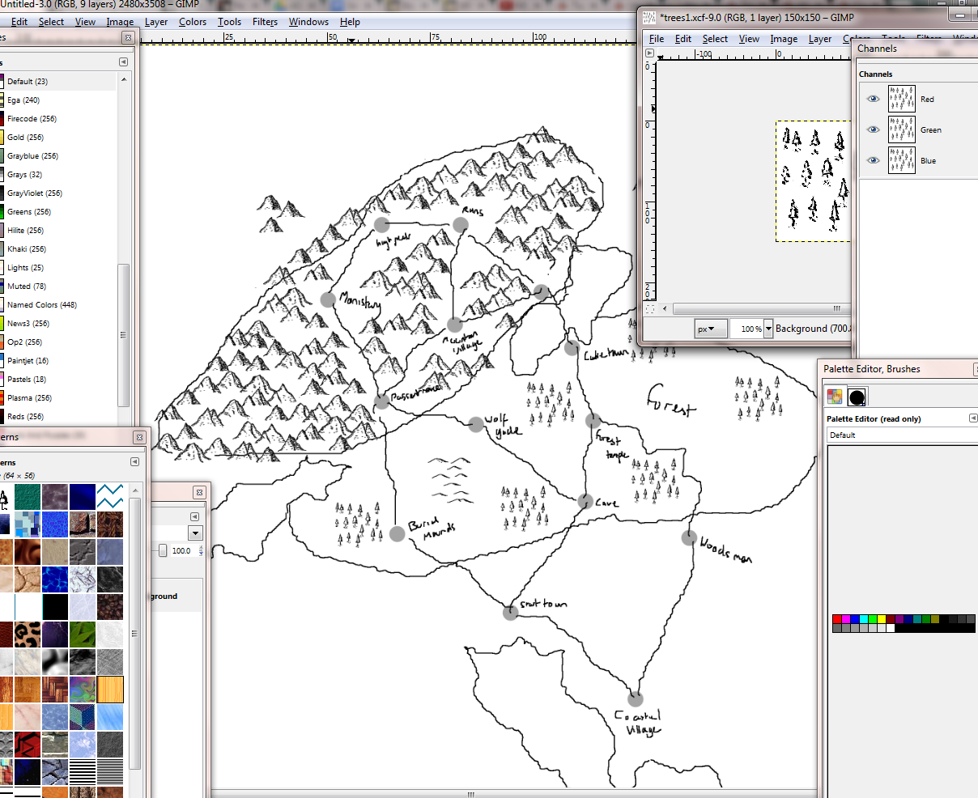Pick the red swatch in Palette Editor
This screenshot has width=978, height=798.
[x=837, y=619]
